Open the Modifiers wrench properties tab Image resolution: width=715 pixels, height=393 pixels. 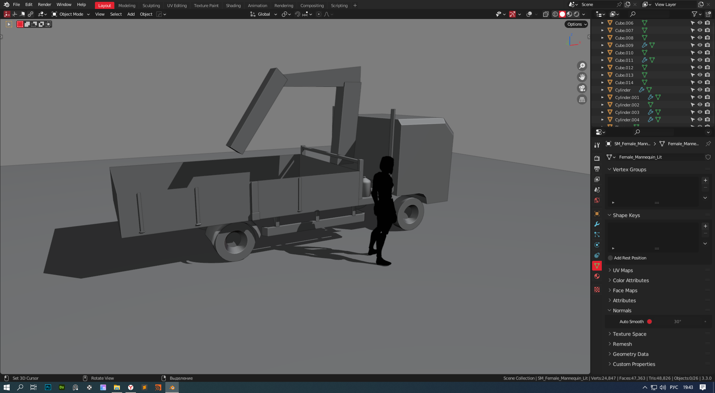click(x=597, y=224)
